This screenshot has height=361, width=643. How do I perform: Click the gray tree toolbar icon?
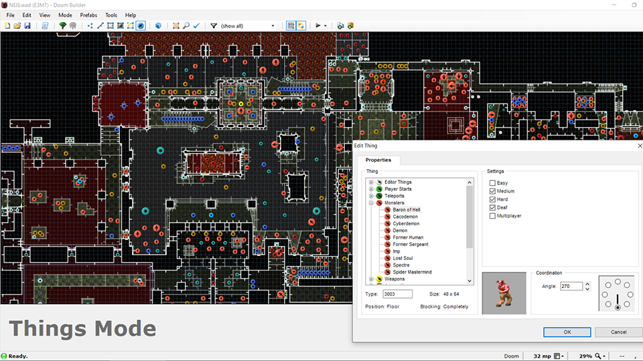72,26
